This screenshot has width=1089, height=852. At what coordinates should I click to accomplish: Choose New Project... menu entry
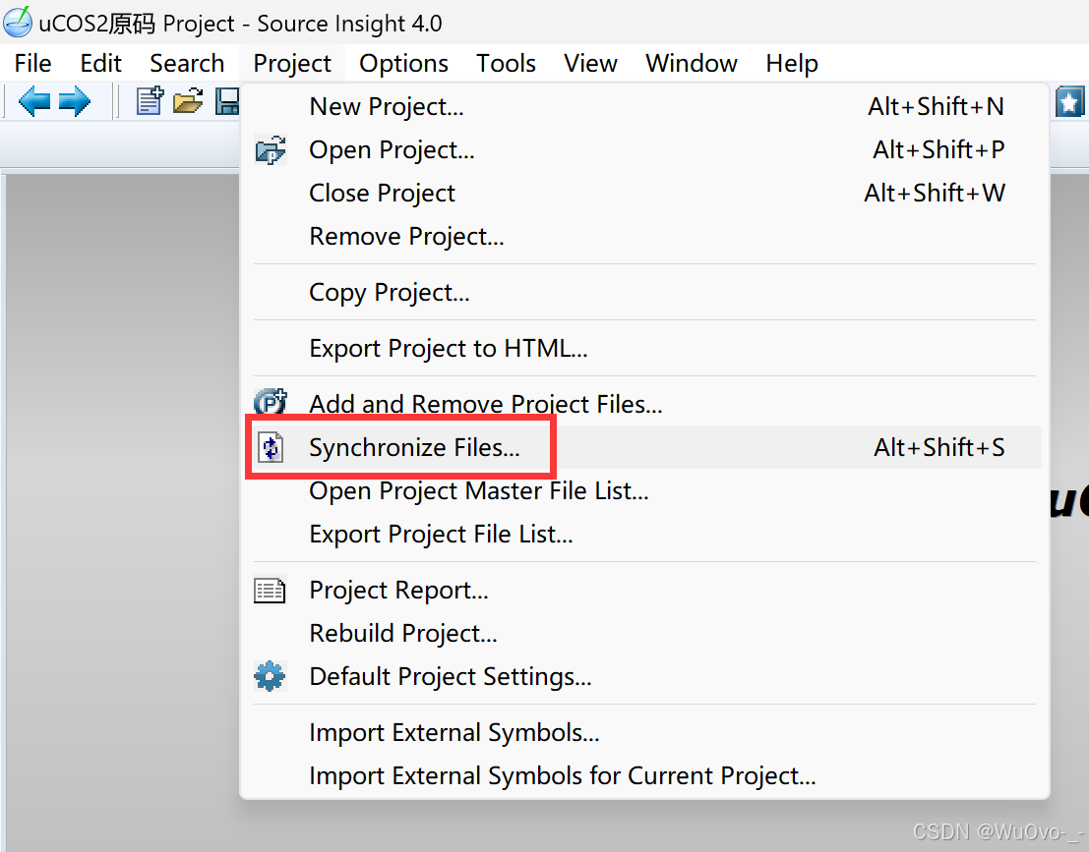pyautogui.click(x=643, y=106)
